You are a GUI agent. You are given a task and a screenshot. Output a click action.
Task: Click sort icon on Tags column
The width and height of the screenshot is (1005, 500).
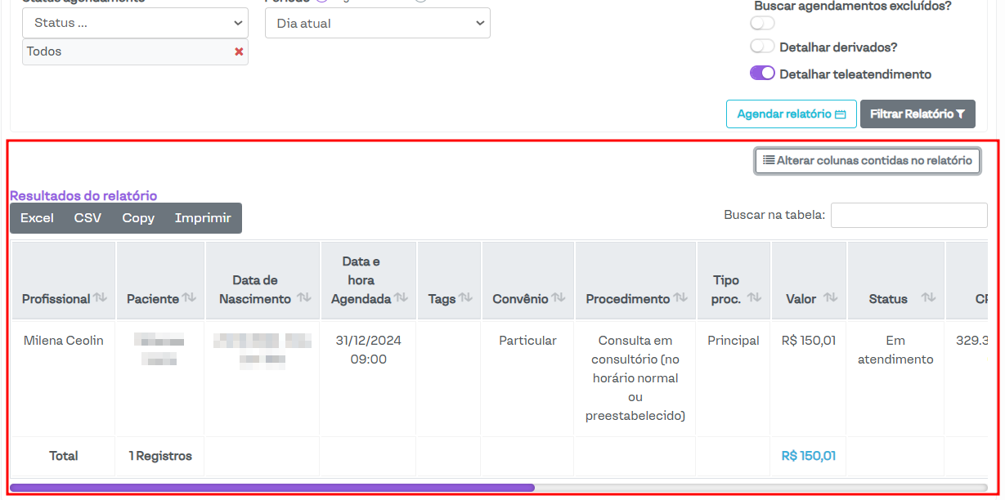point(465,298)
